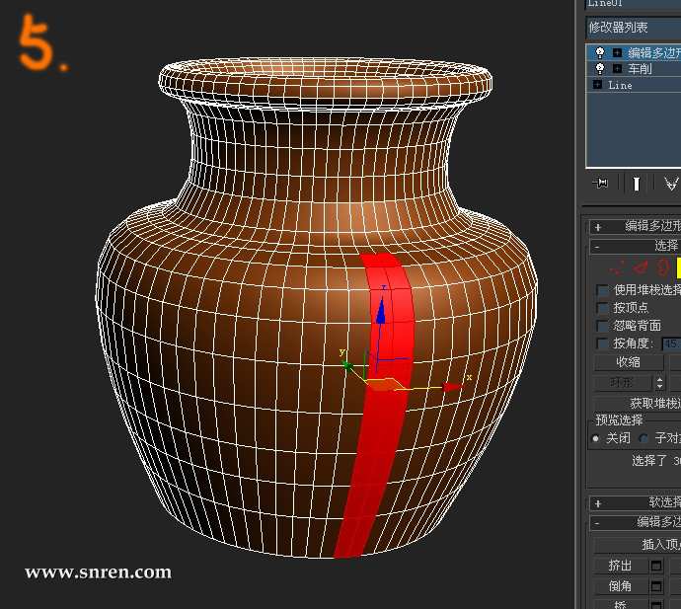
Task: Click the 挤出 extrude button
Action: point(620,566)
